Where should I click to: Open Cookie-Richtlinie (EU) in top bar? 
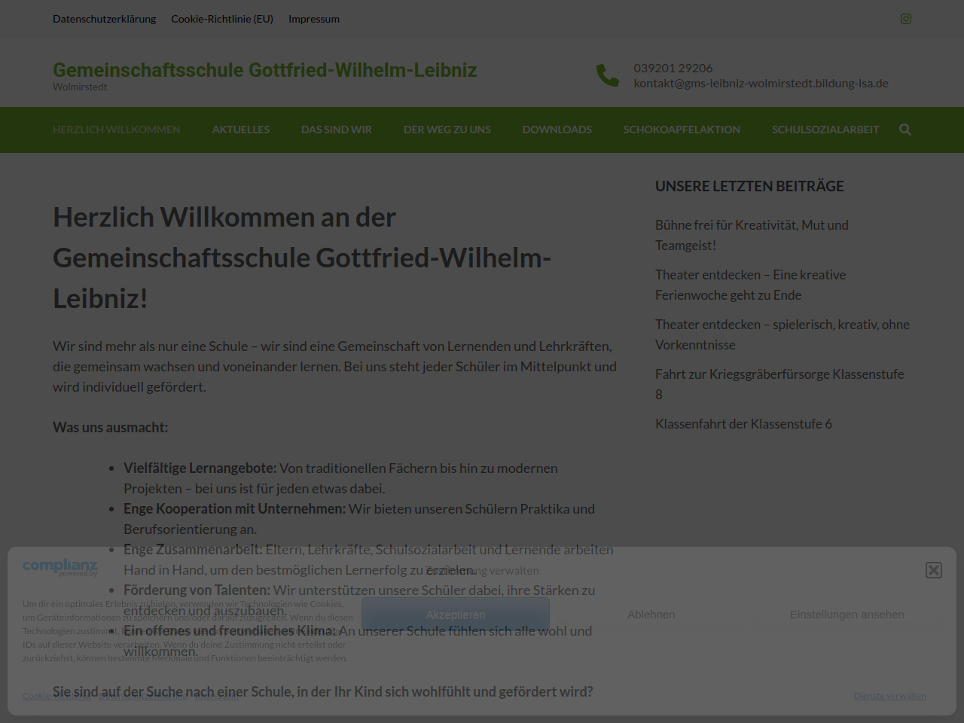[x=222, y=19]
